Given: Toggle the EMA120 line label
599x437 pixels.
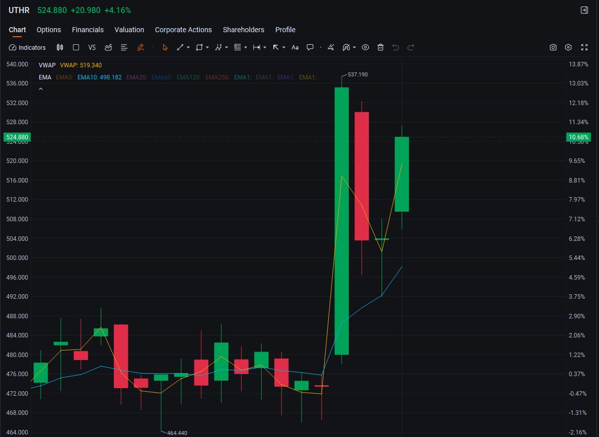Looking at the screenshot, I should 189,77.
